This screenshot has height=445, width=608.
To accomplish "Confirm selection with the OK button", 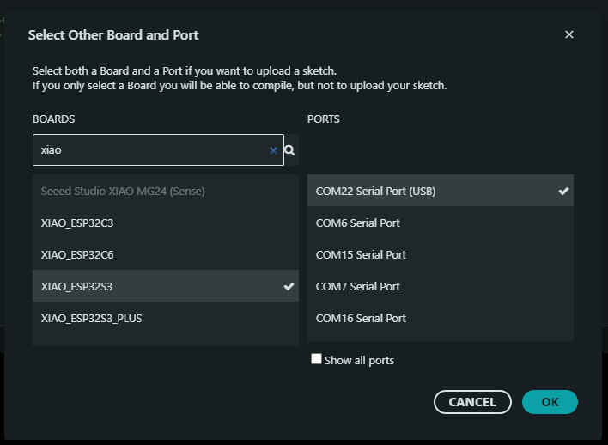I will click(x=550, y=402).
